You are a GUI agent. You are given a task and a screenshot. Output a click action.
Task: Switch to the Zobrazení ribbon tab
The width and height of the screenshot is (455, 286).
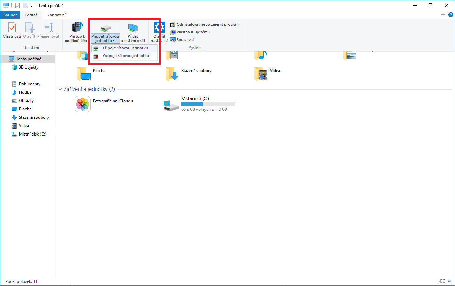pos(56,15)
